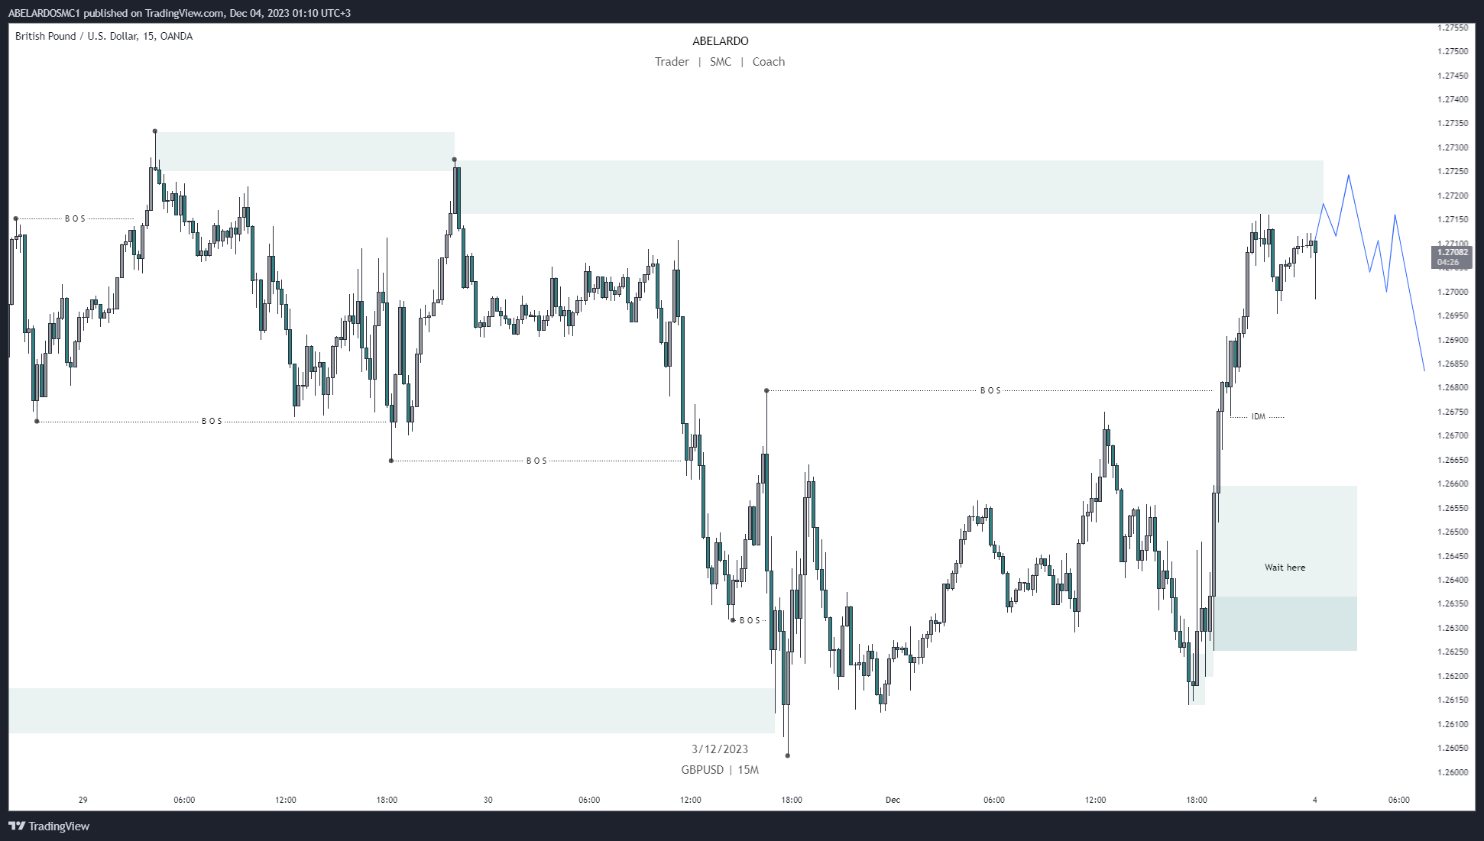Click the 1.26000 price axis label
Image resolution: width=1484 pixels, height=841 pixels.
1452,772
